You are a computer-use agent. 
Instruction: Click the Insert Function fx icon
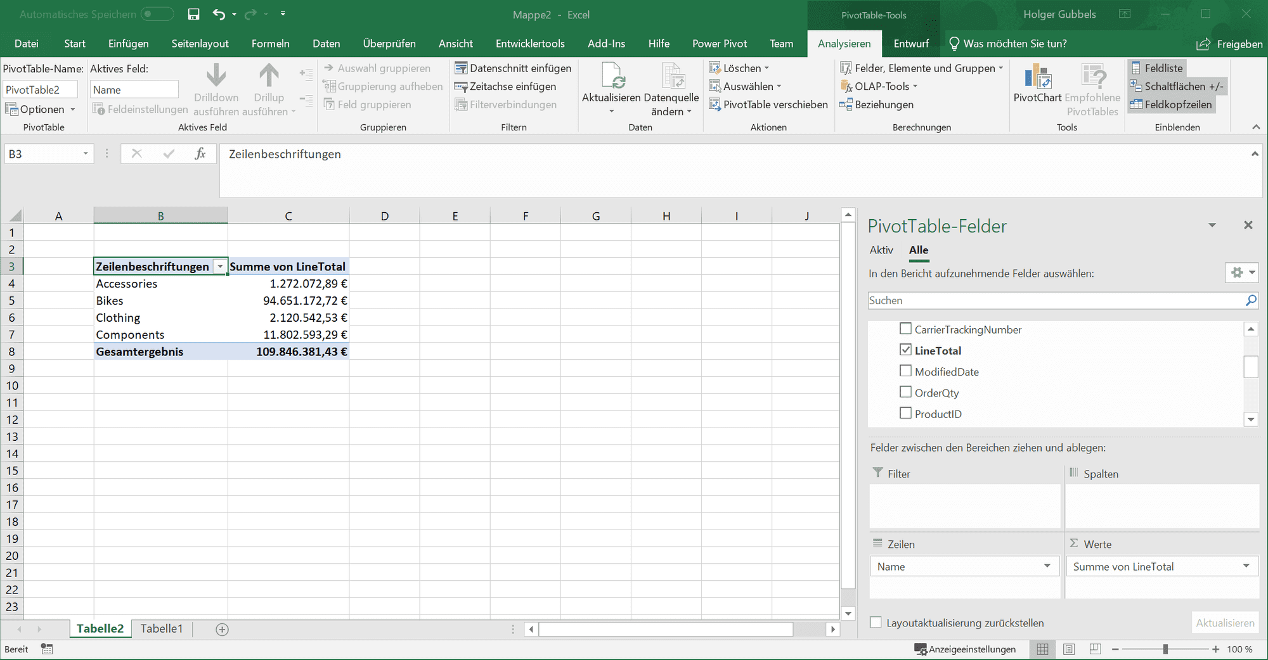200,153
